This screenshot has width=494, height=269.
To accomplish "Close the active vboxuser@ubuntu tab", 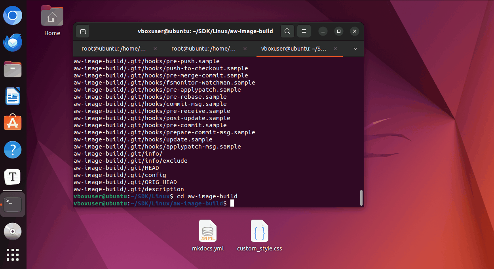I will 335,49.
